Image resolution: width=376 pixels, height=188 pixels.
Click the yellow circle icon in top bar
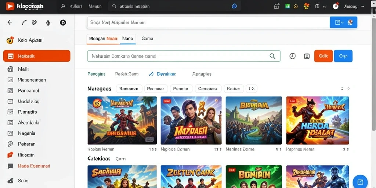pos(296,7)
